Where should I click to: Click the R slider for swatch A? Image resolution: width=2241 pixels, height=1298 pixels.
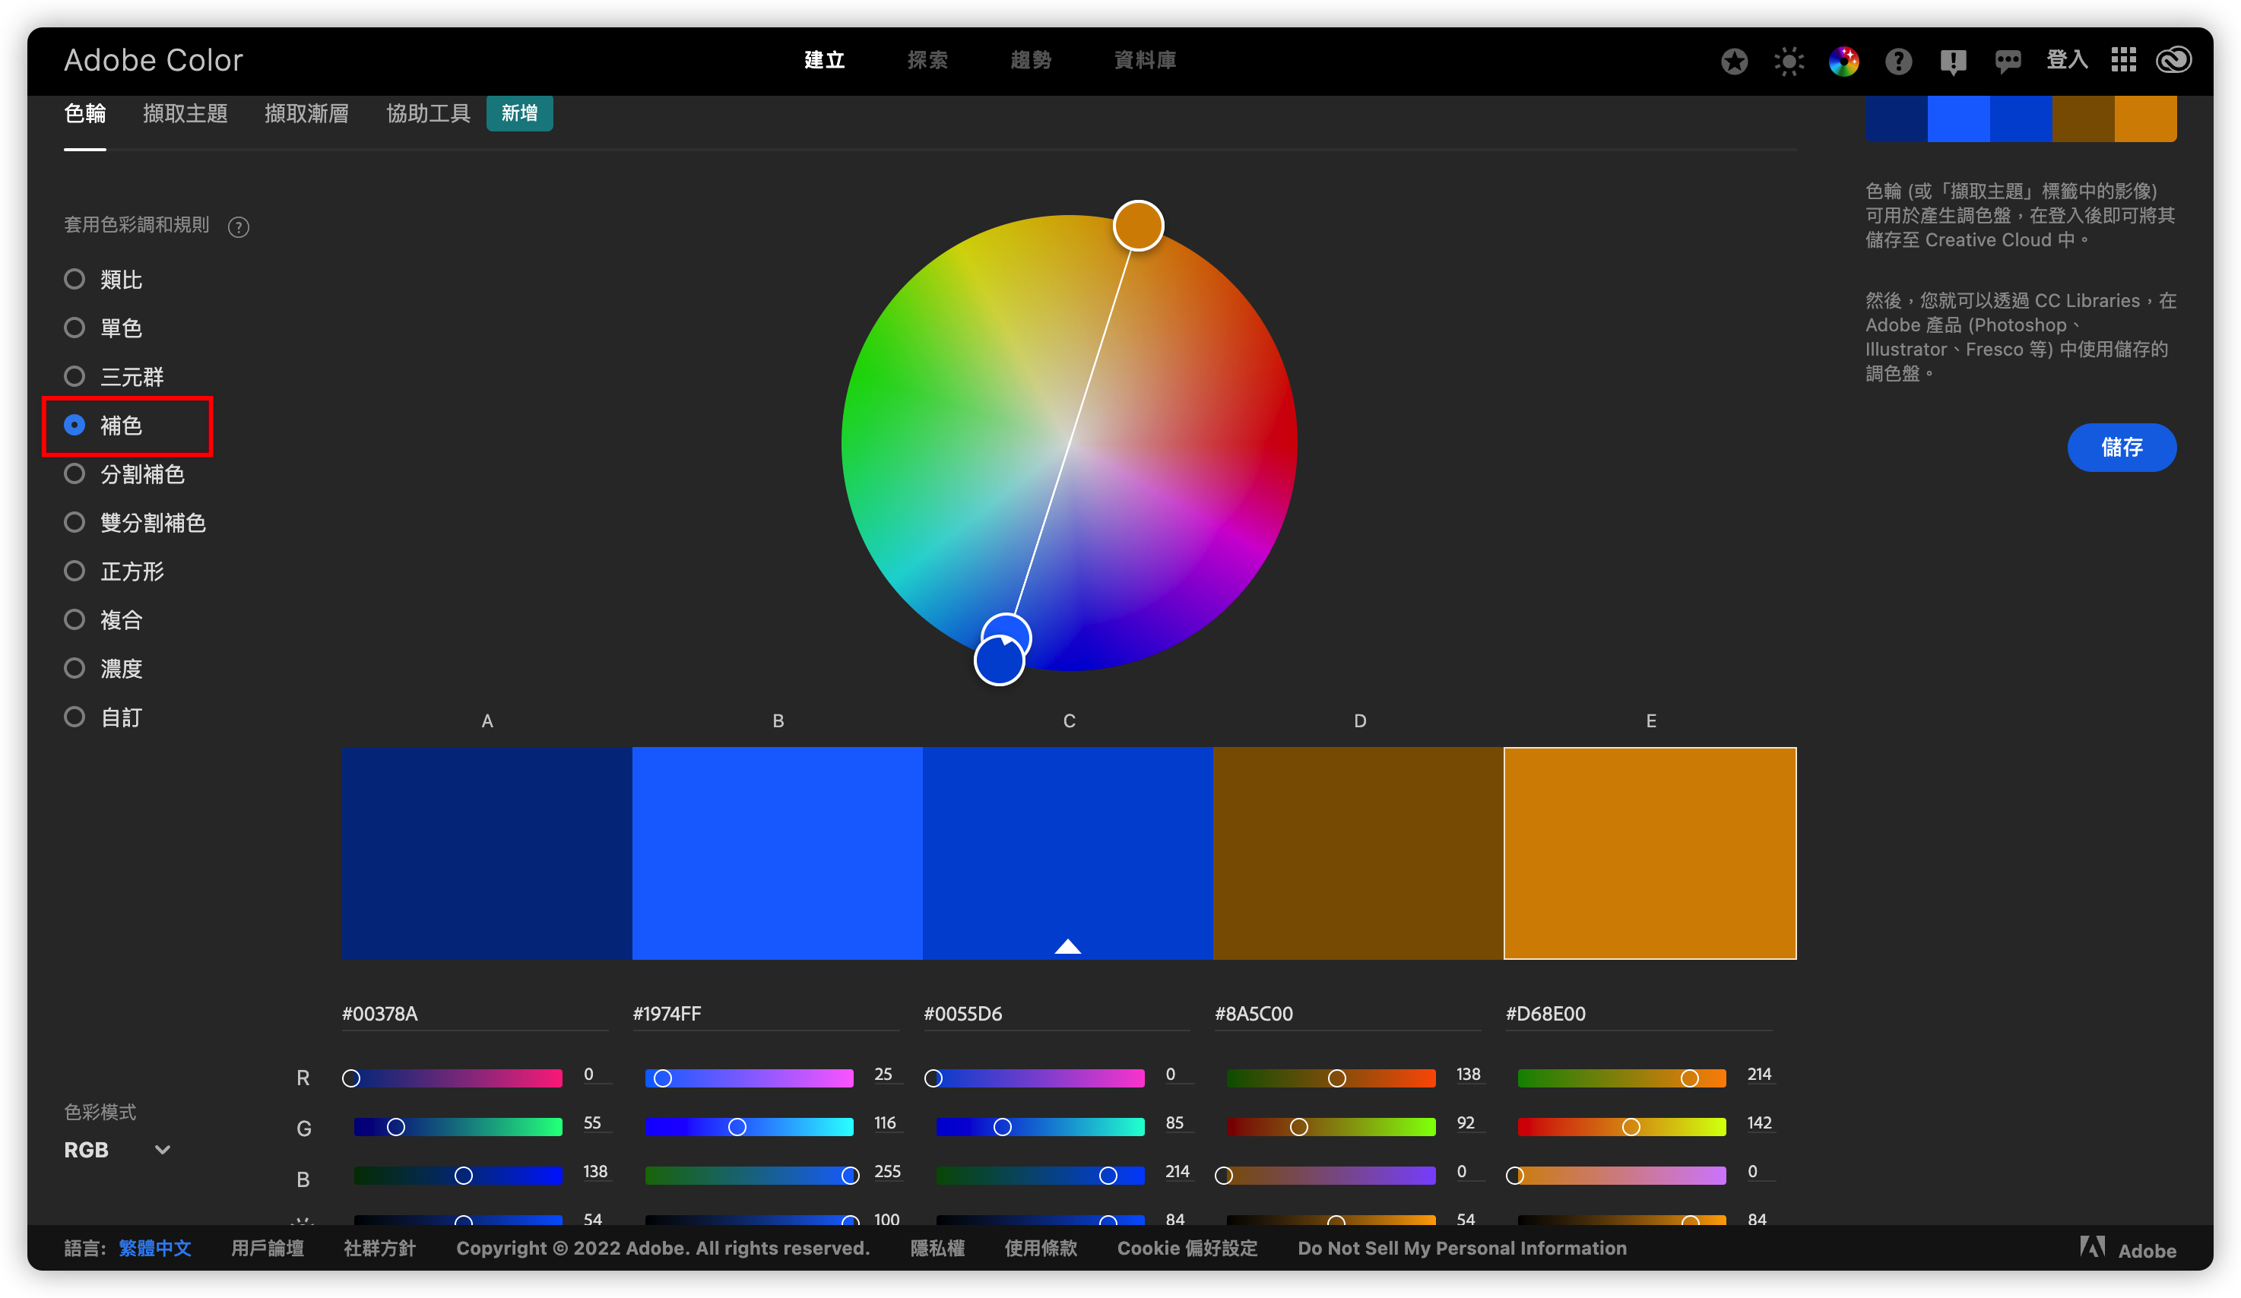[x=458, y=1078]
